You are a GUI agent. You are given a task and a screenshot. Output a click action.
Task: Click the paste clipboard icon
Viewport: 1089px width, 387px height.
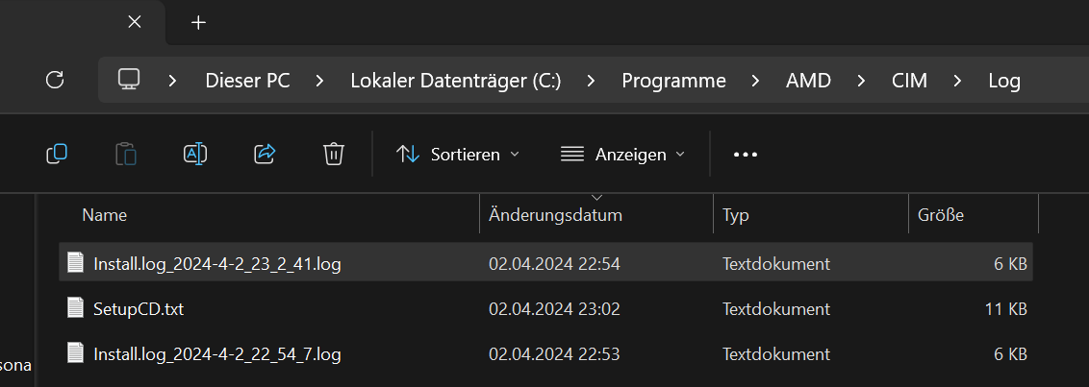coord(126,154)
